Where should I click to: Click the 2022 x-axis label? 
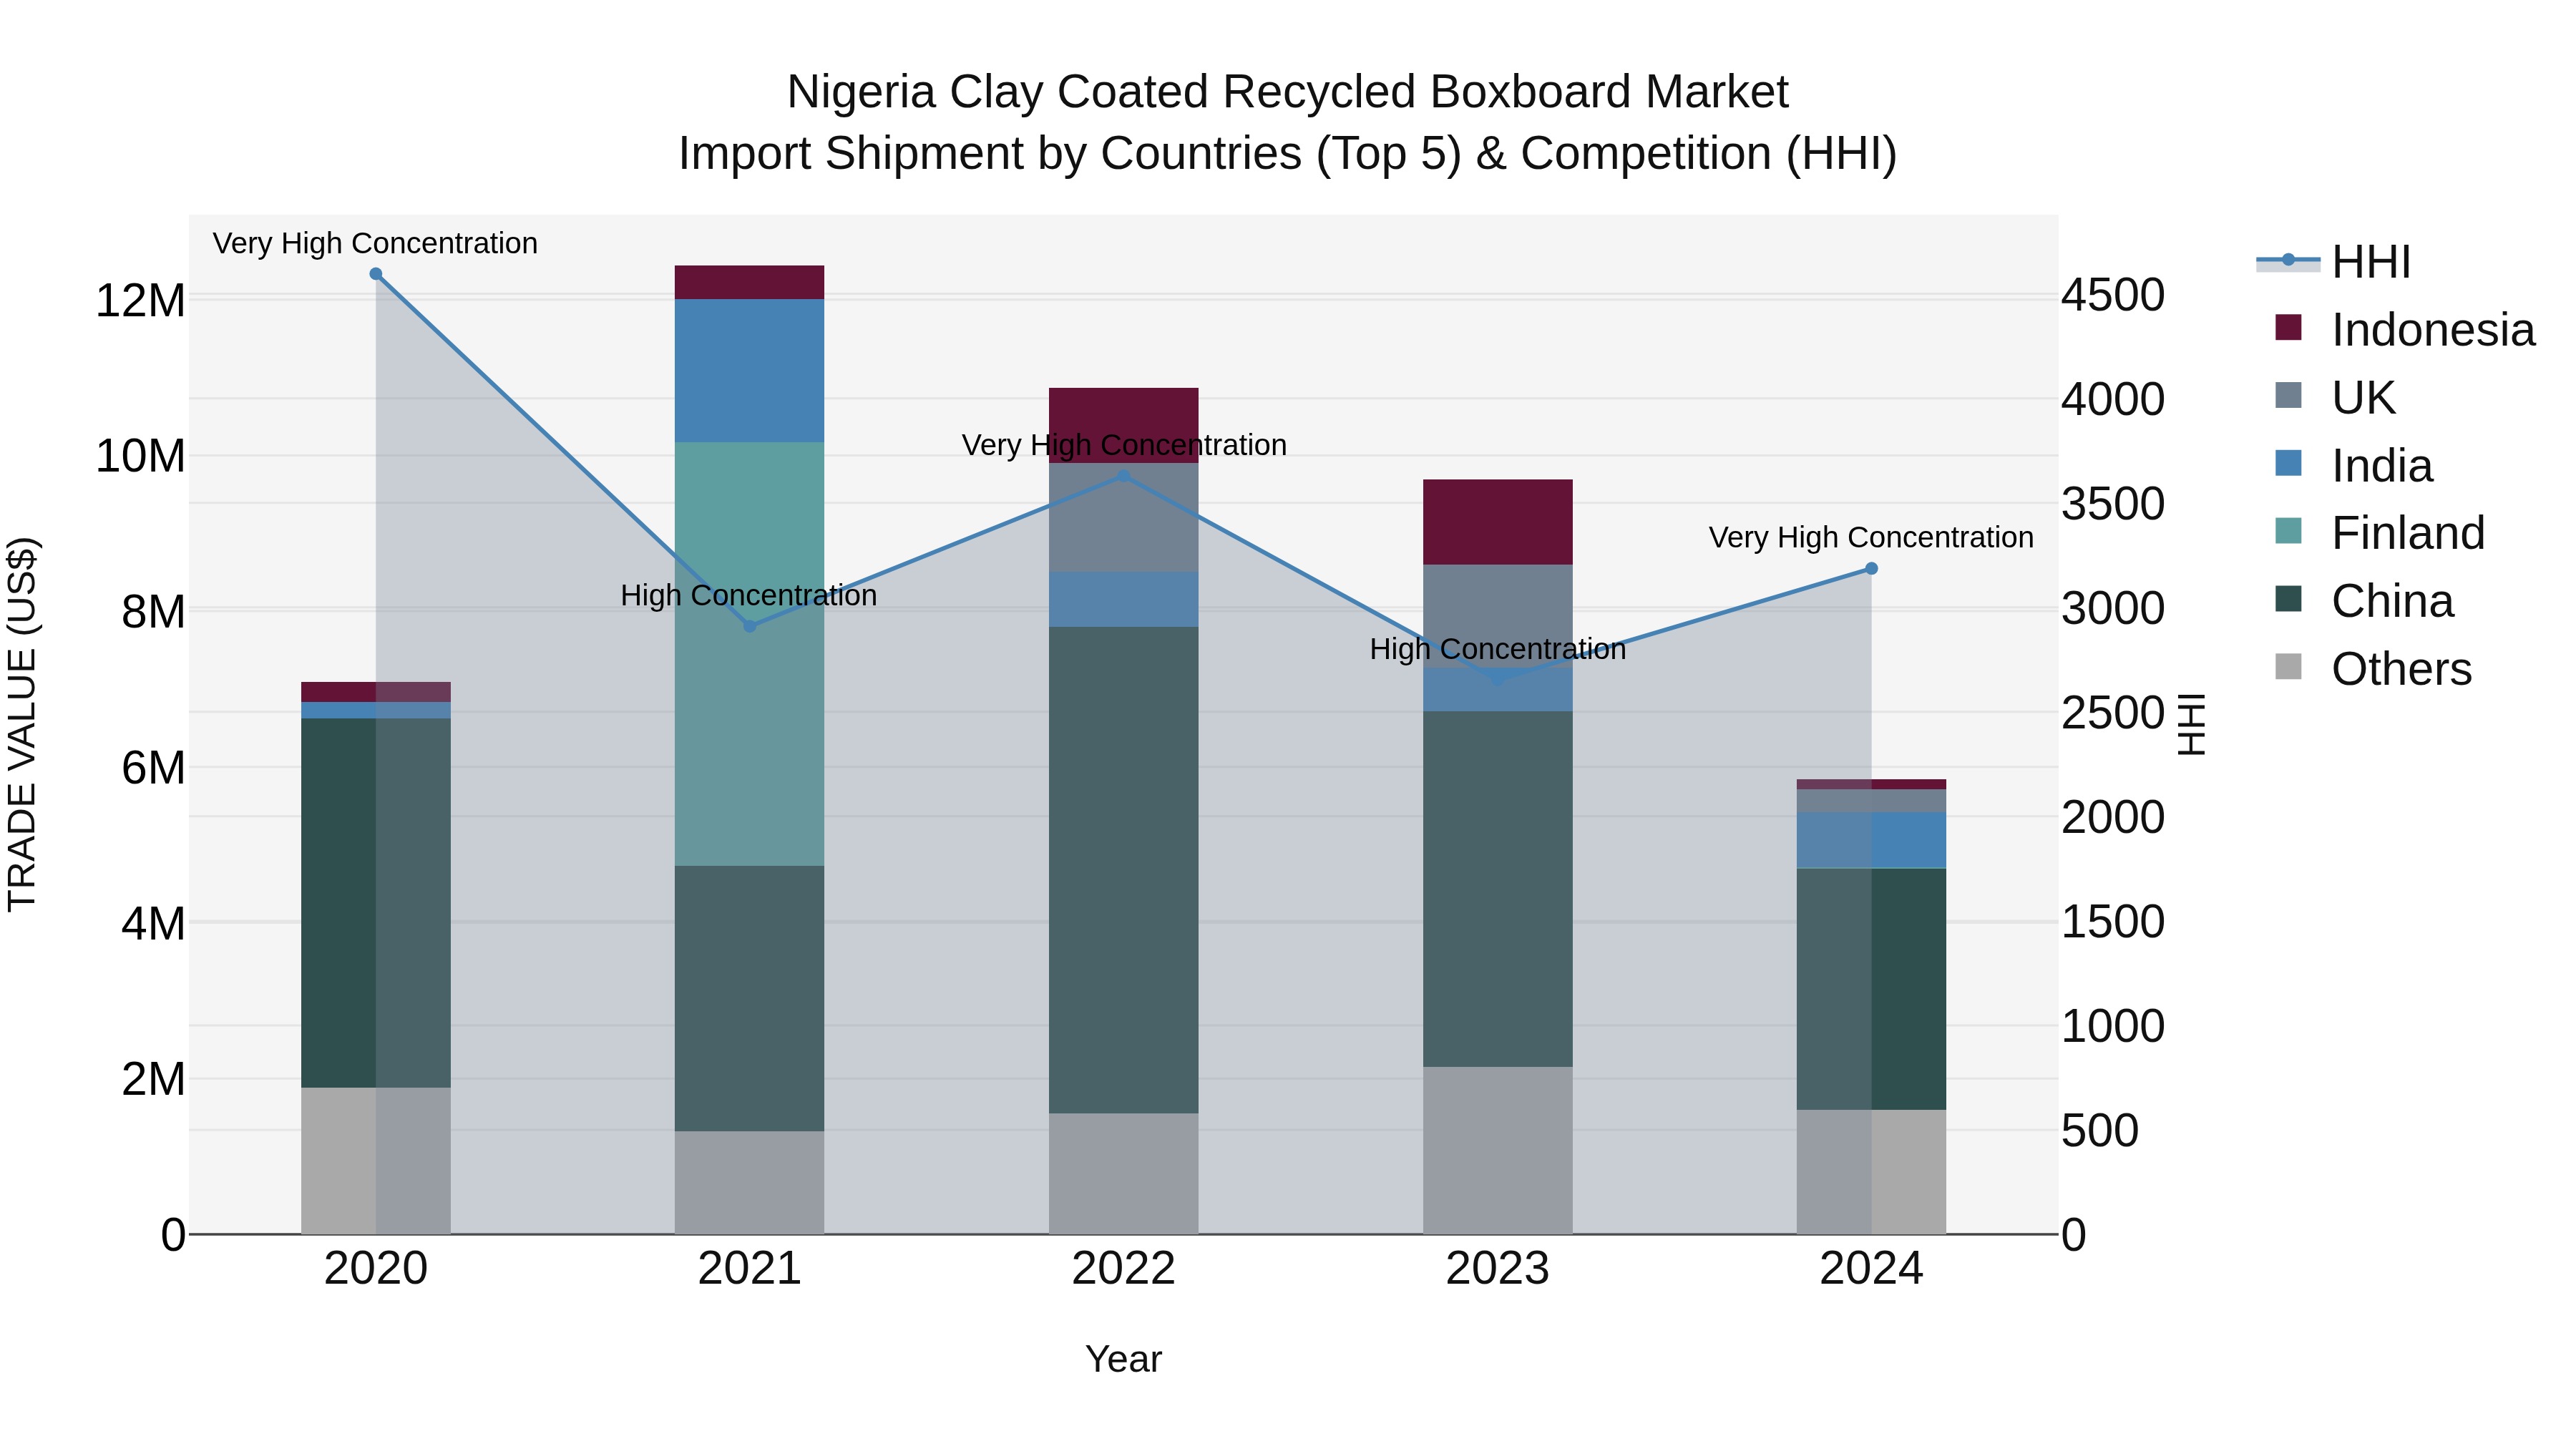pos(1124,1269)
